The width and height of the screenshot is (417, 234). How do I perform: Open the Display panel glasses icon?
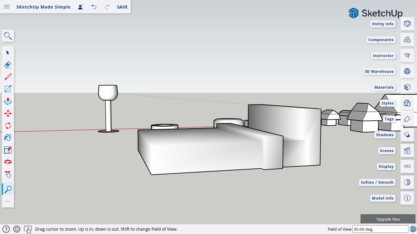(x=407, y=166)
